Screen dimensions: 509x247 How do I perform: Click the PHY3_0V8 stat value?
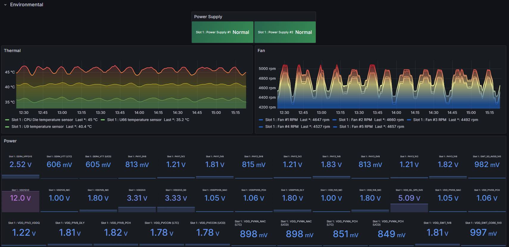click(370, 164)
